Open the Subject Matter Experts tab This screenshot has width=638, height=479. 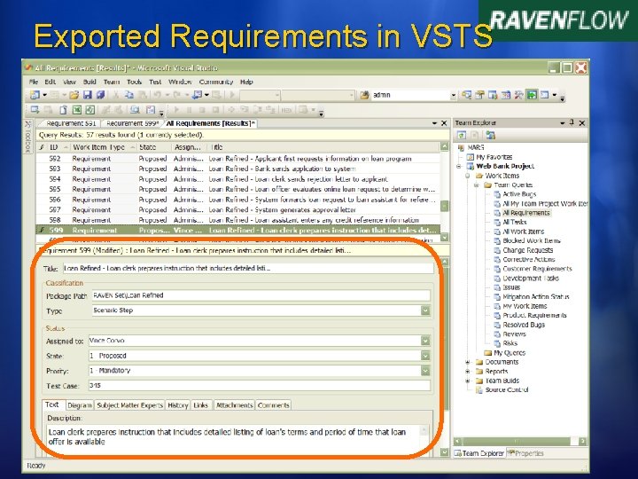pyautogui.click(x=129, y=405)
